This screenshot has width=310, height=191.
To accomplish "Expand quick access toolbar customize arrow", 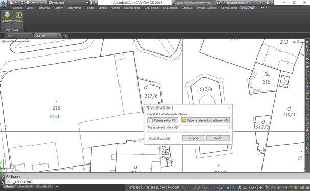I will 96,3.
